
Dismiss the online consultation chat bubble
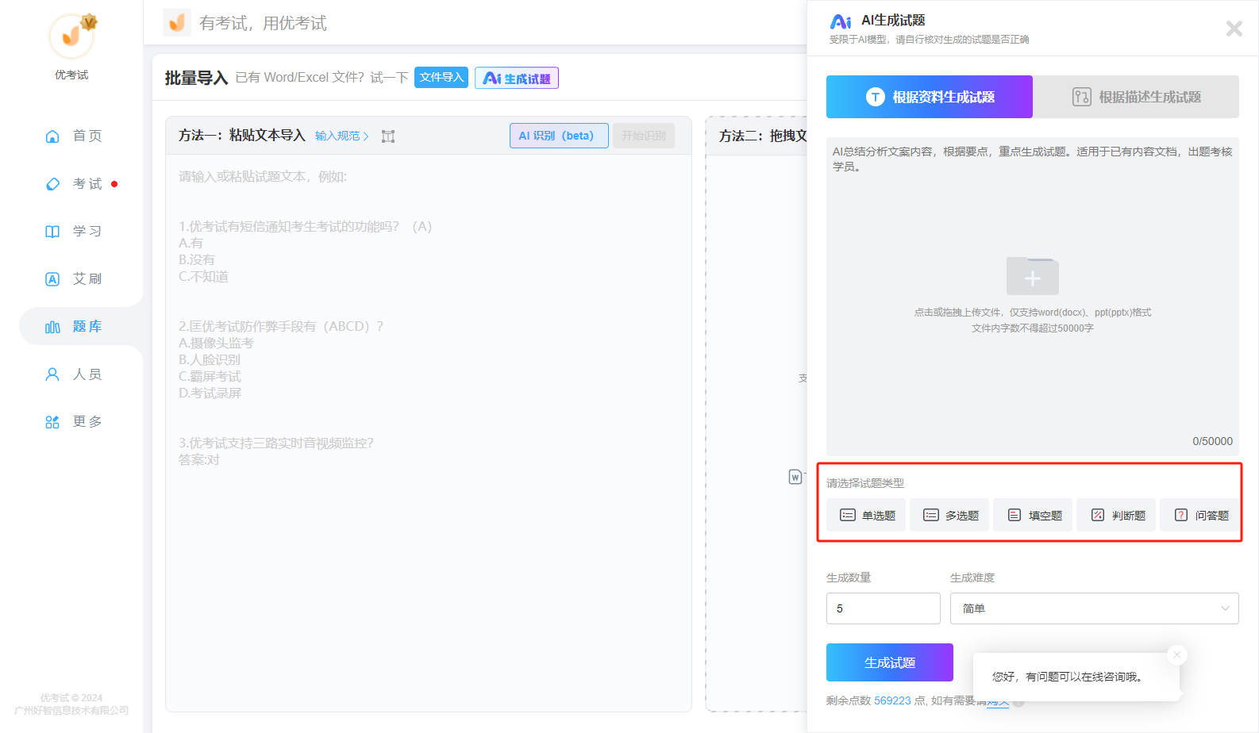coord(1177,654)
